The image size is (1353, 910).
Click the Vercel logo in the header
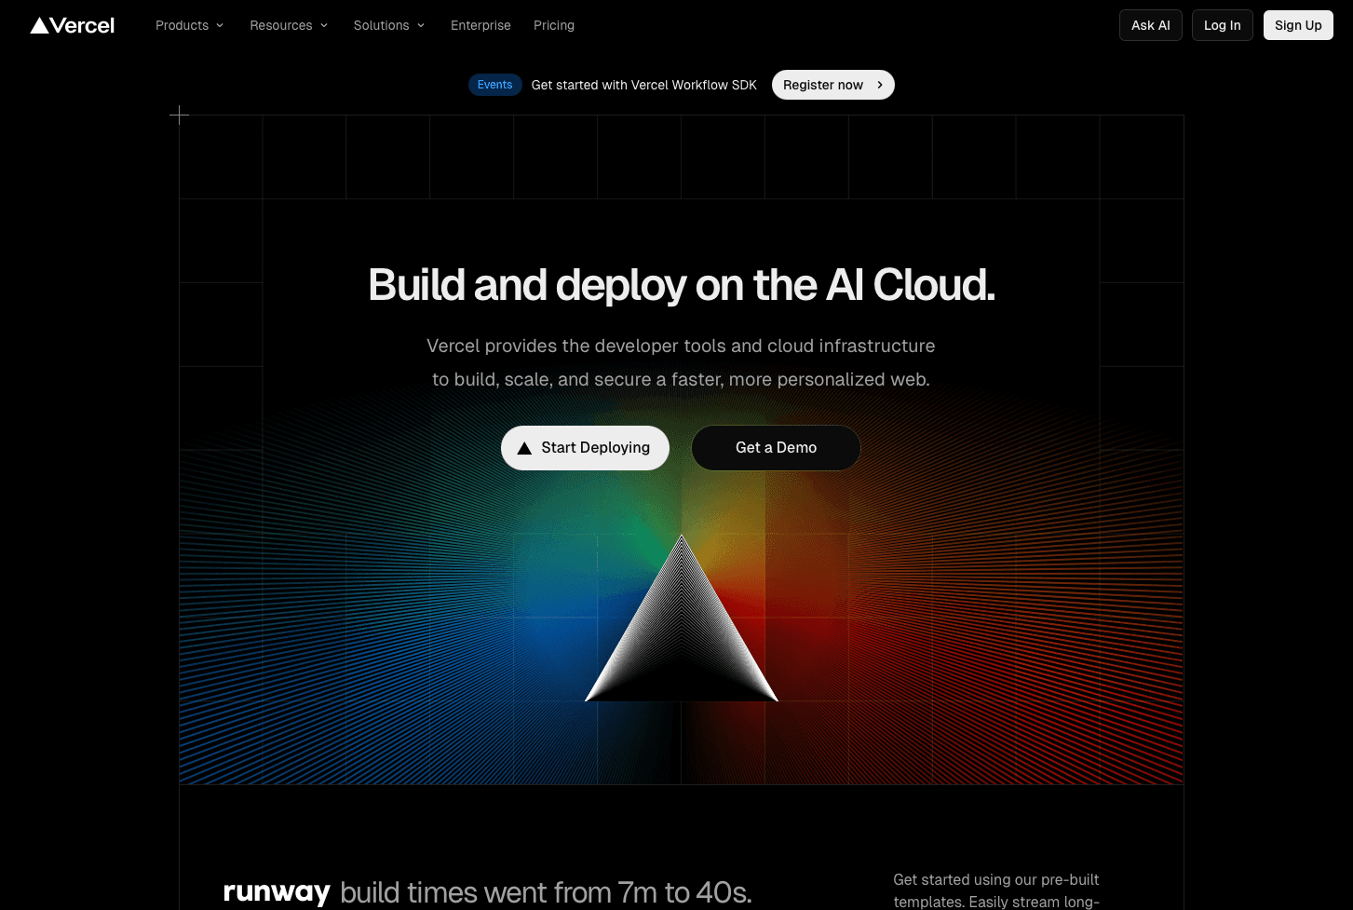[72, 25]
